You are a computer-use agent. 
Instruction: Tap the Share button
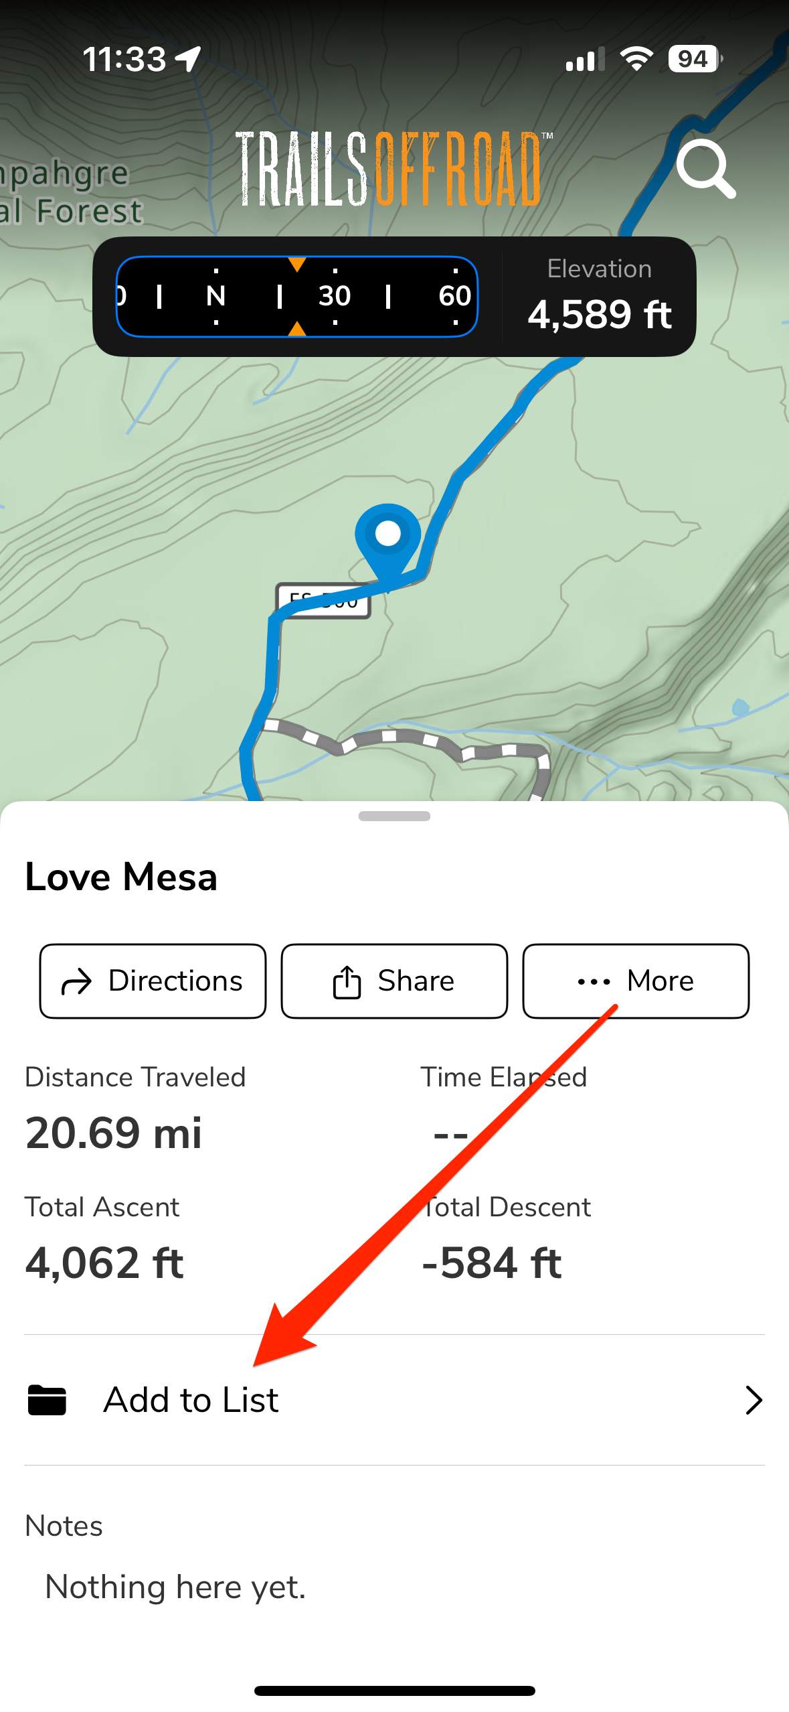click(x=394, y=981)
